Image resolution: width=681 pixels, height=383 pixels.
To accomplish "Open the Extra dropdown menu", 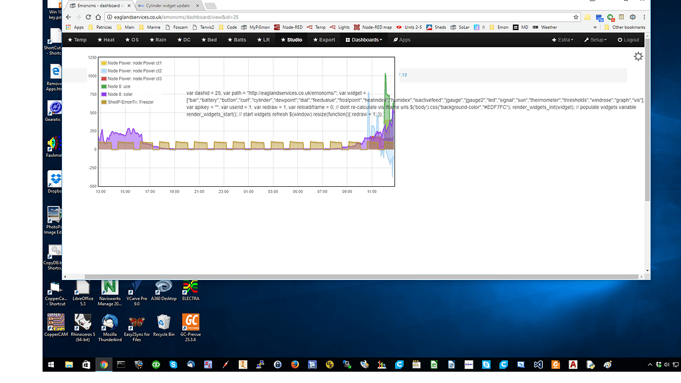I will [x=562, y=39].
